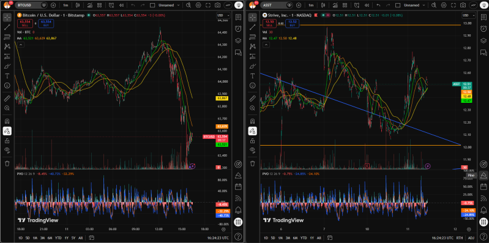Collapse indicator legend chevron on ASST chart

click(266, 45)
